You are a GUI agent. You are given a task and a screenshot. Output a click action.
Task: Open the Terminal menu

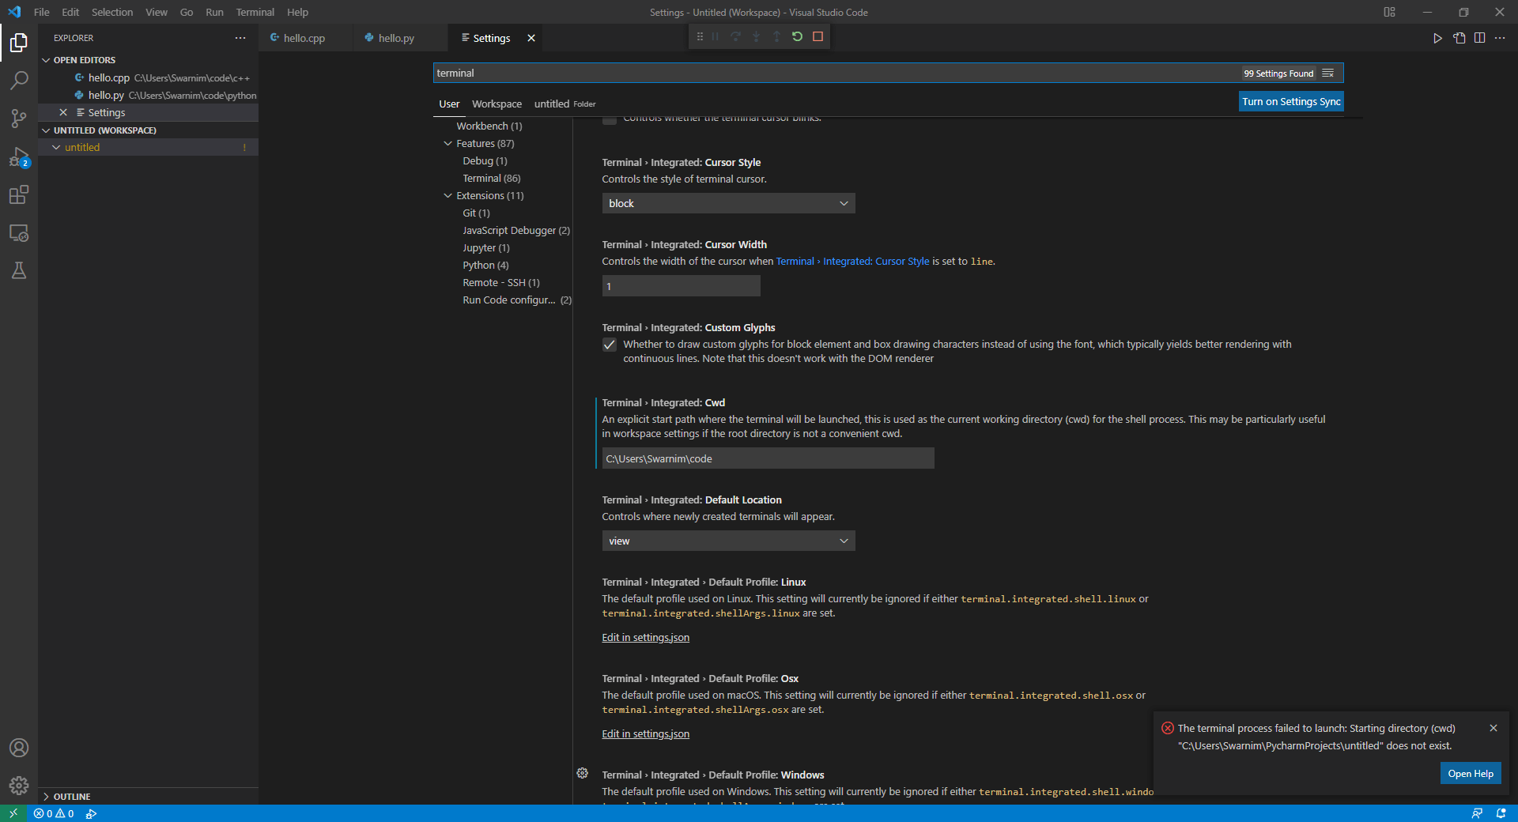pos(255,12)
